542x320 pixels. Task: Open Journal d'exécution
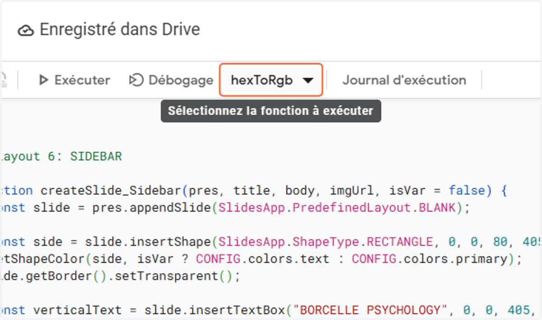(404, 80)
